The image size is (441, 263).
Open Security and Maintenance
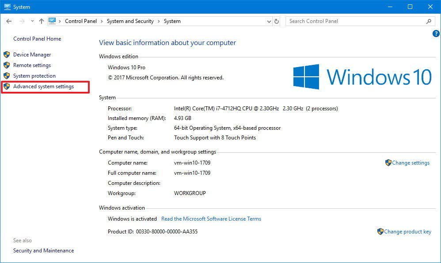44,251
